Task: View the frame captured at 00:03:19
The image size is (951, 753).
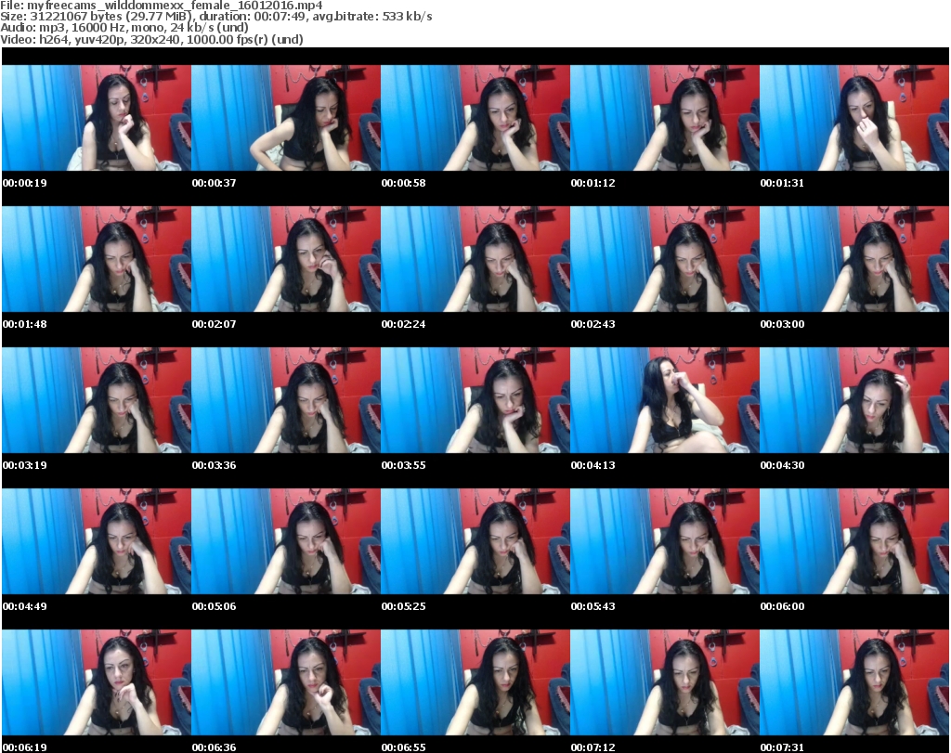Action: 97,400
